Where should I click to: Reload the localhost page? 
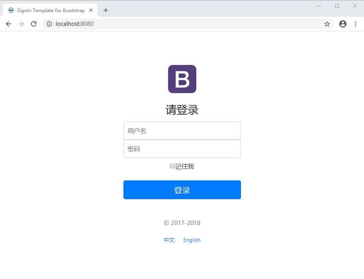coord(34,24)
